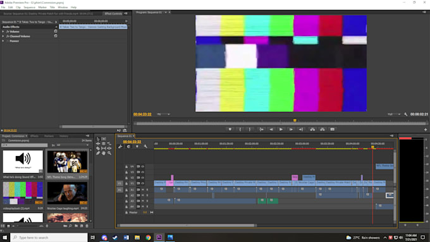Toggle sync lock on track A2

point(138,195)
